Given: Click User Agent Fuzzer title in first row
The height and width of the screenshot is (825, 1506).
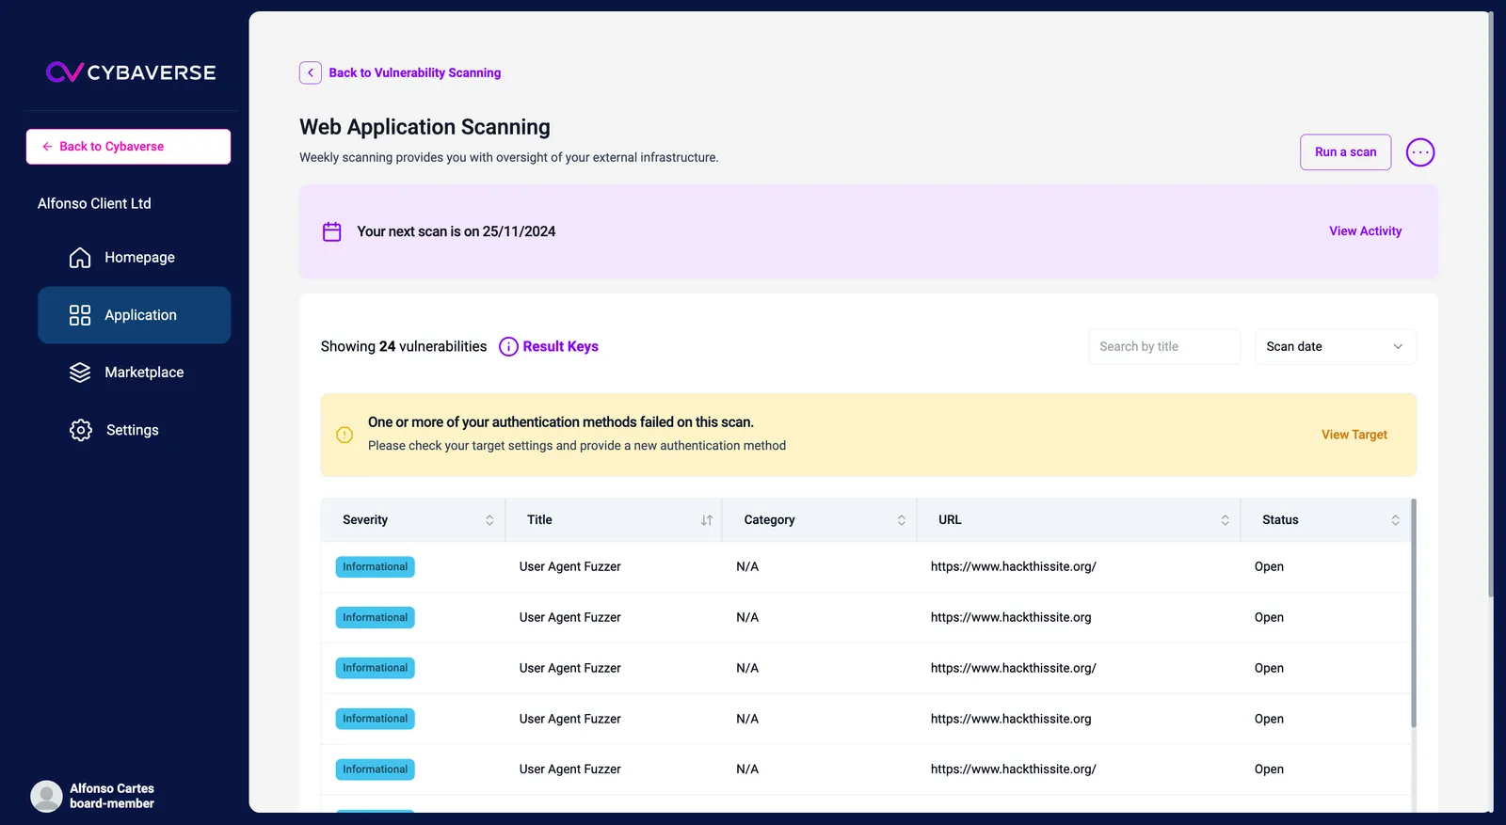Looking at the screenshot, I should [x=569, y=567].
